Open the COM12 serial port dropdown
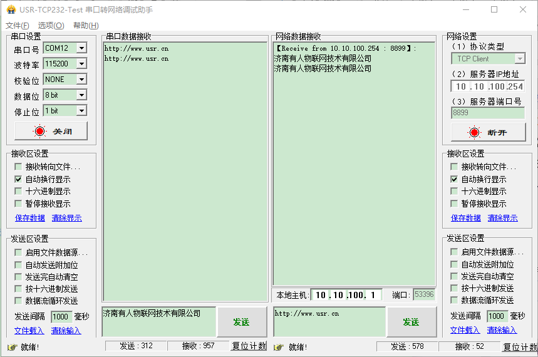 (81, 48)
